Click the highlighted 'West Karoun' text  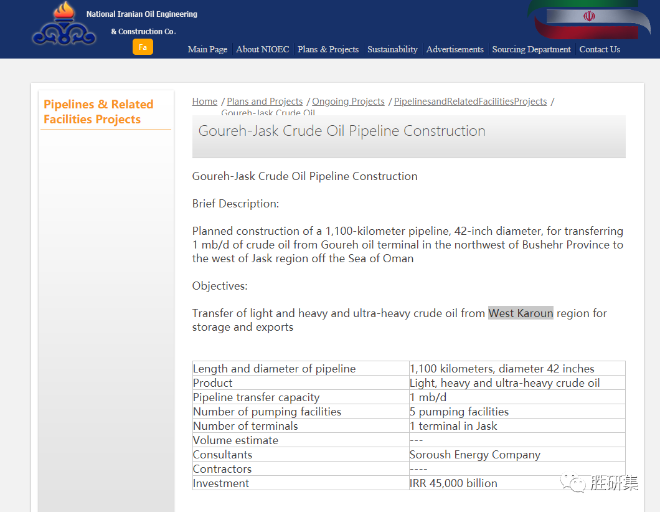tap(521, 313)
